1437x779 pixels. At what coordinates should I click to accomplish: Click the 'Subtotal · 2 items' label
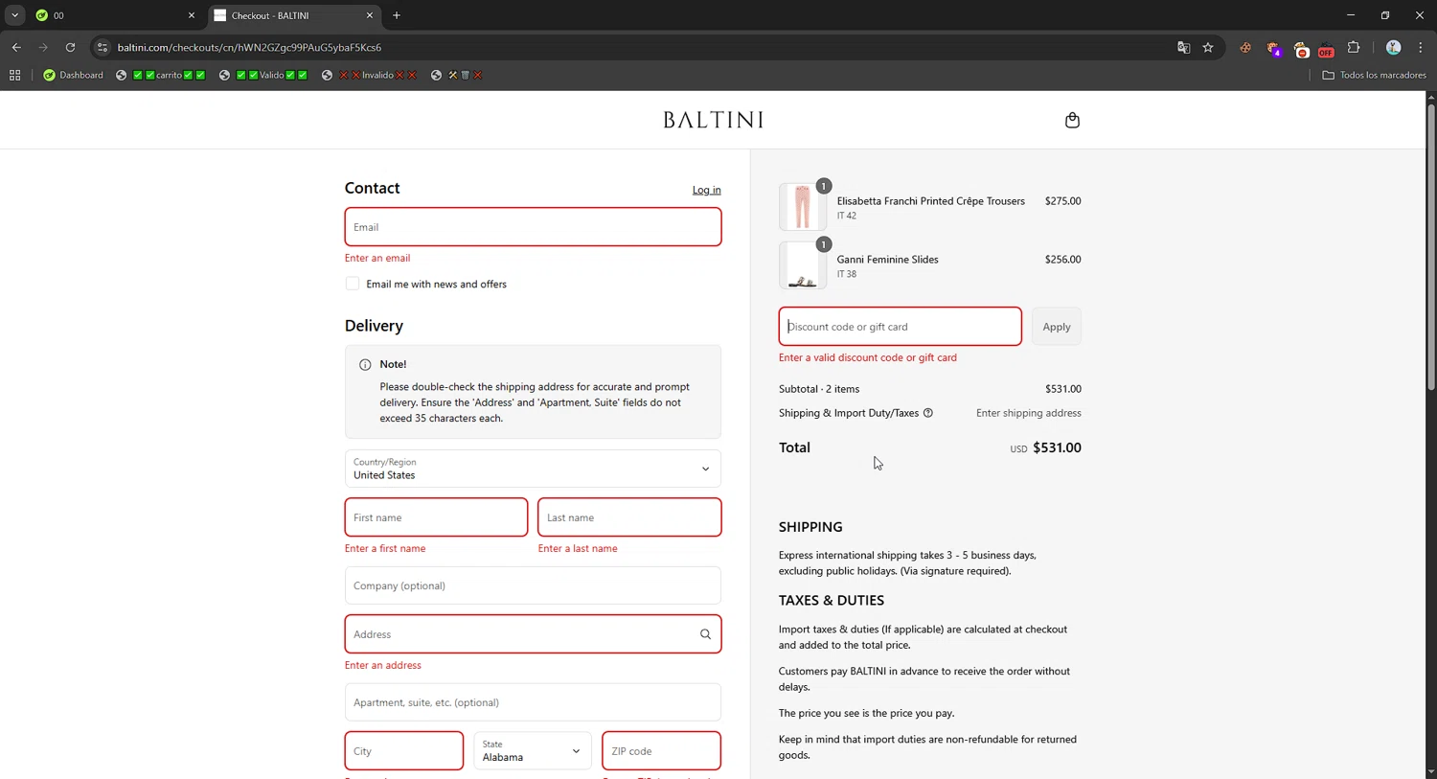[819, 389]
